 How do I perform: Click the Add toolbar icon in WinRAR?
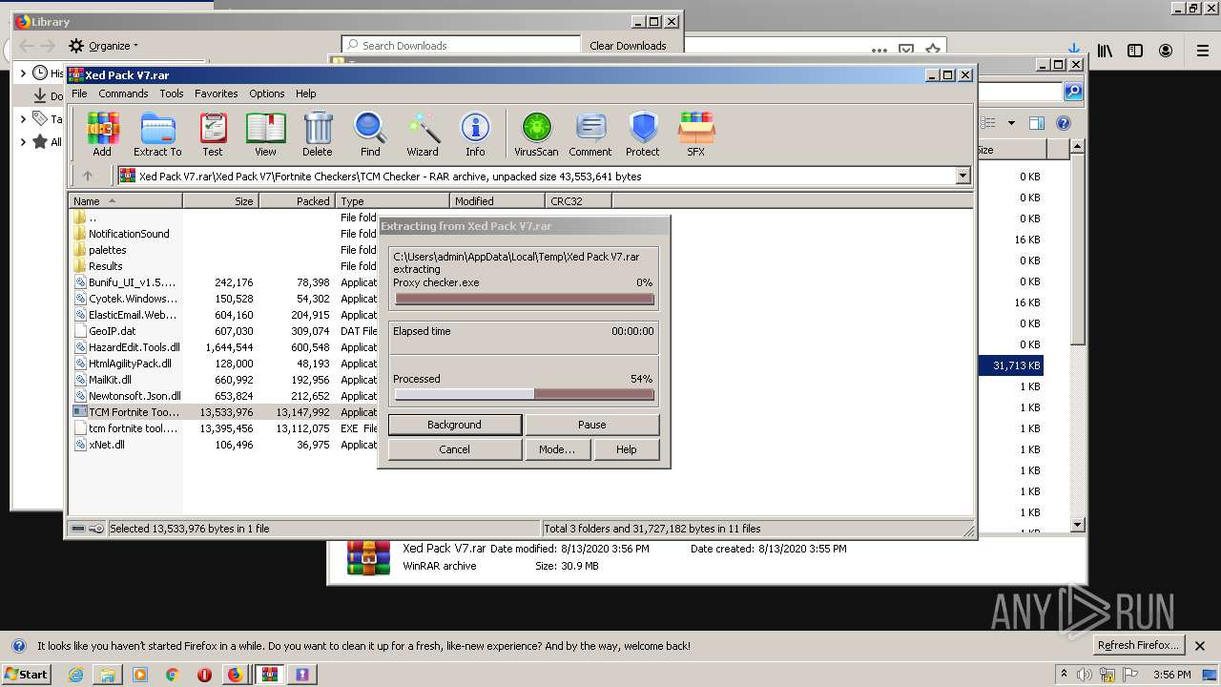pyautogui.click(x=102, y=134)
